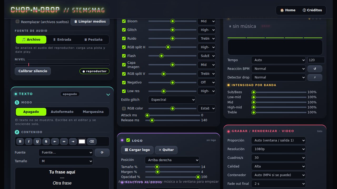This screenshot has width=337, height=189.
Task: Enable the RGB color checkbox
Action: 124,108
